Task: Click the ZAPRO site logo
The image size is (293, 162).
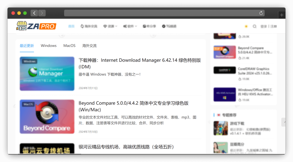Action: pyautogui.click(x=36, y=26)
